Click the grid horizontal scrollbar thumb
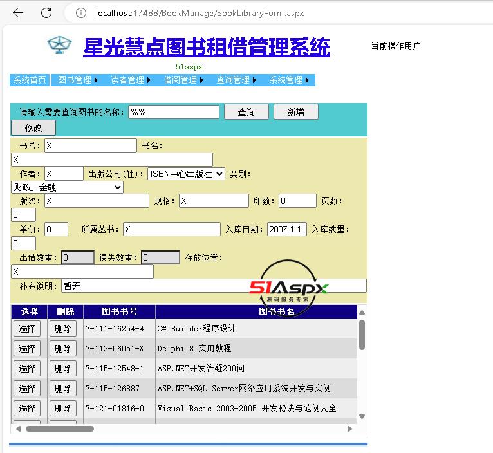Viewport: 493px width, 453px height. (x=60, y=429)
